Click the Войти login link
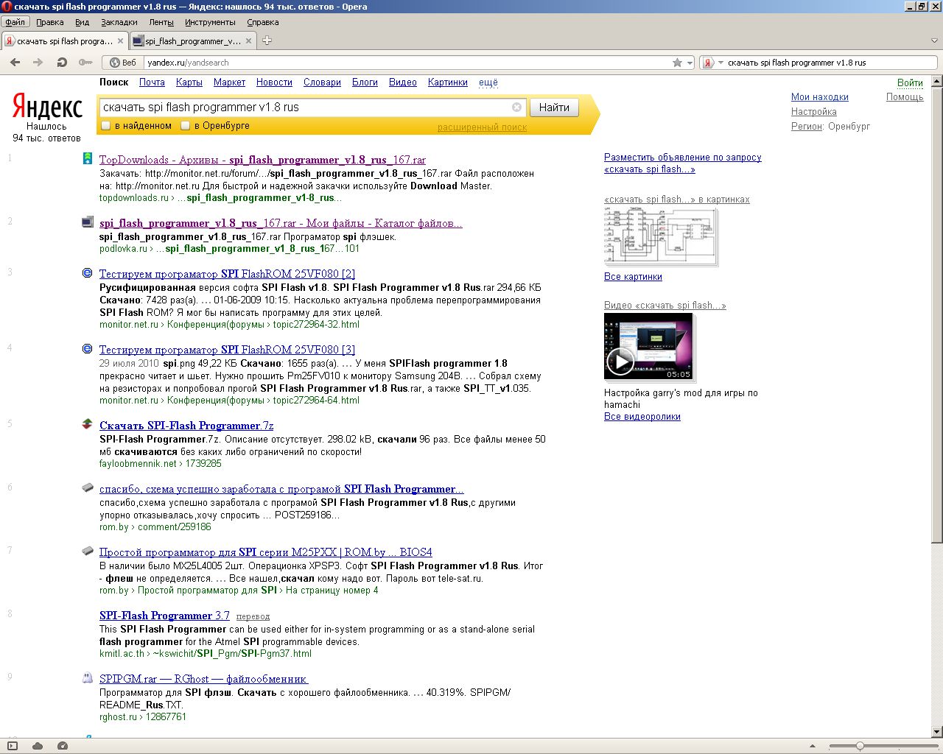Screen dimensions: 943x754 point(910,83)
